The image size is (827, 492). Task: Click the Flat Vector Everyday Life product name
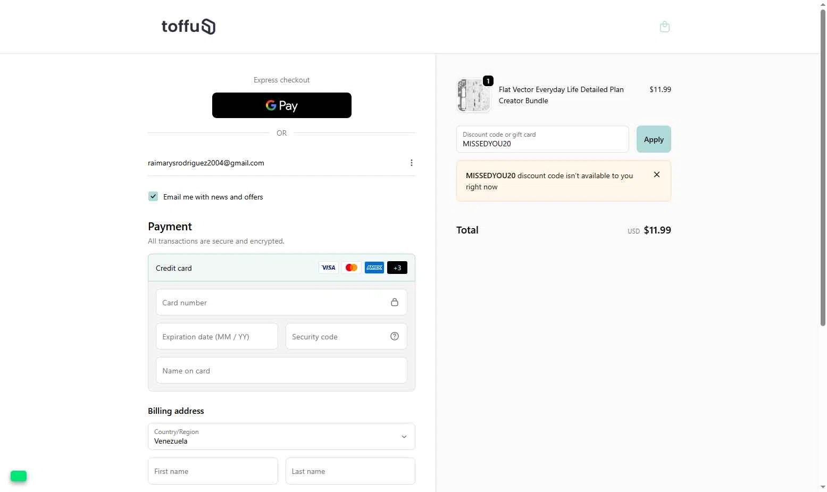click(x=561, y=95)
